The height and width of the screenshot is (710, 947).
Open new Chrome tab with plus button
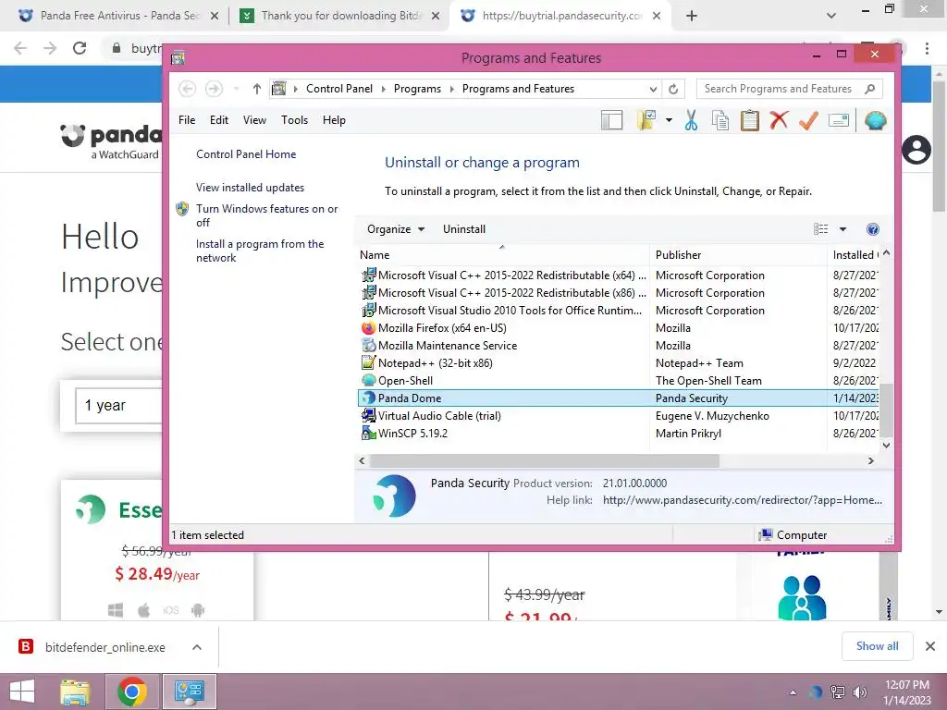tap(692, 16)
